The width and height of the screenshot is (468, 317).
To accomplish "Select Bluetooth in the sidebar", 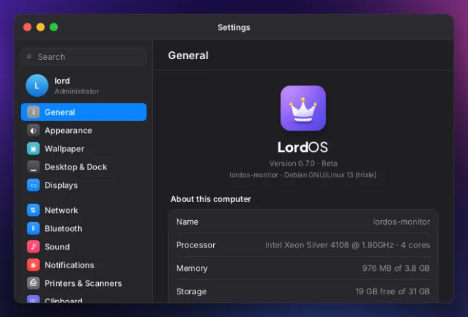I will 84,229.
